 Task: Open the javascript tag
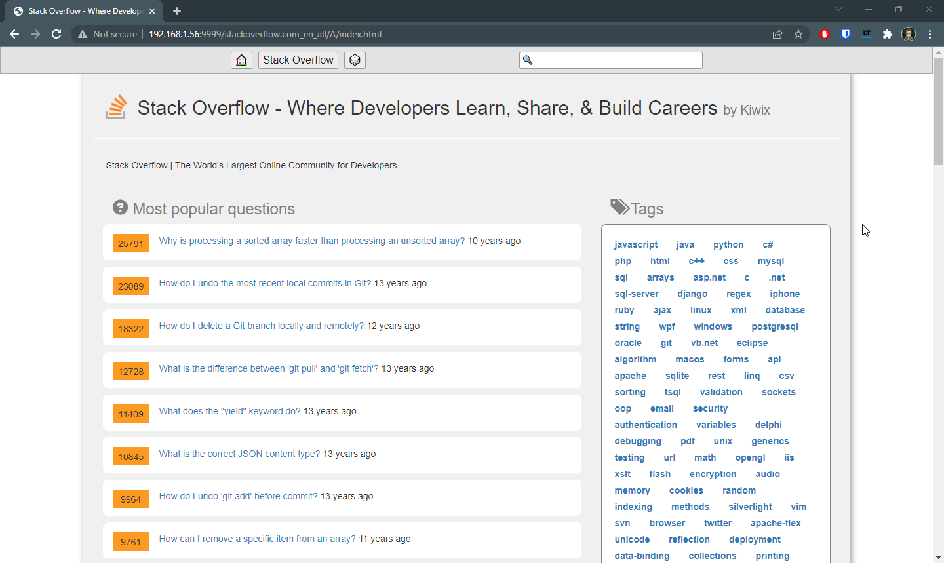coord(636,244)
